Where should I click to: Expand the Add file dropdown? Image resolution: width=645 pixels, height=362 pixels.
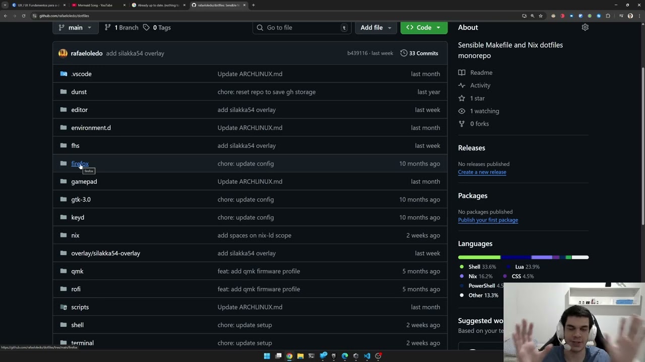(x=376, y=28)
